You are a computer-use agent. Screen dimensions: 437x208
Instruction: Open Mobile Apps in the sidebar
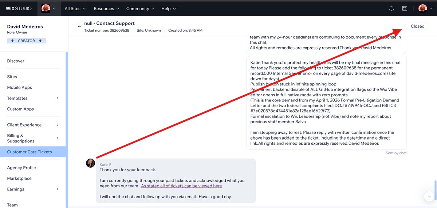point(19,87)
